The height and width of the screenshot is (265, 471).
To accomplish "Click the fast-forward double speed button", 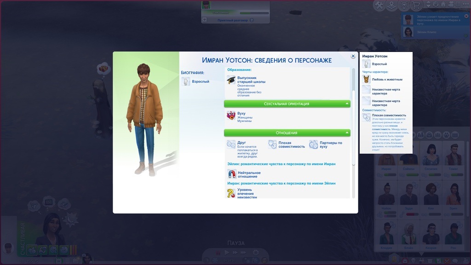I will coord(235,253).
